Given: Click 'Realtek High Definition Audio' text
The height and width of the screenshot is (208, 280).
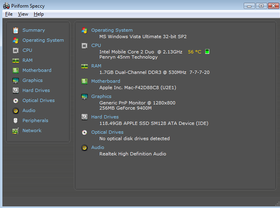Looking at the screenshot, I should coord(133,154).
